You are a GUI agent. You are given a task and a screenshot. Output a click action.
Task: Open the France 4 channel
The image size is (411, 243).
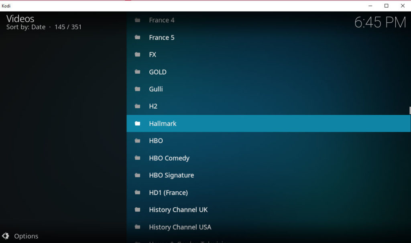(162, 20)
